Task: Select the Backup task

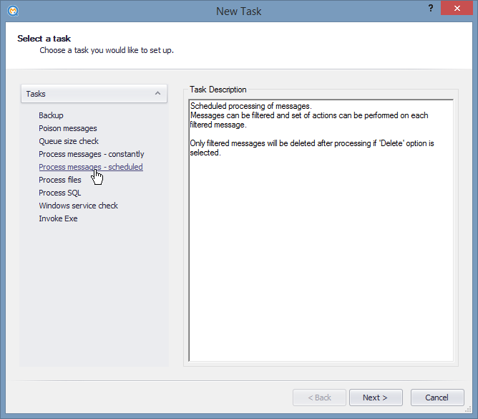Action: [x=51, y=115]
